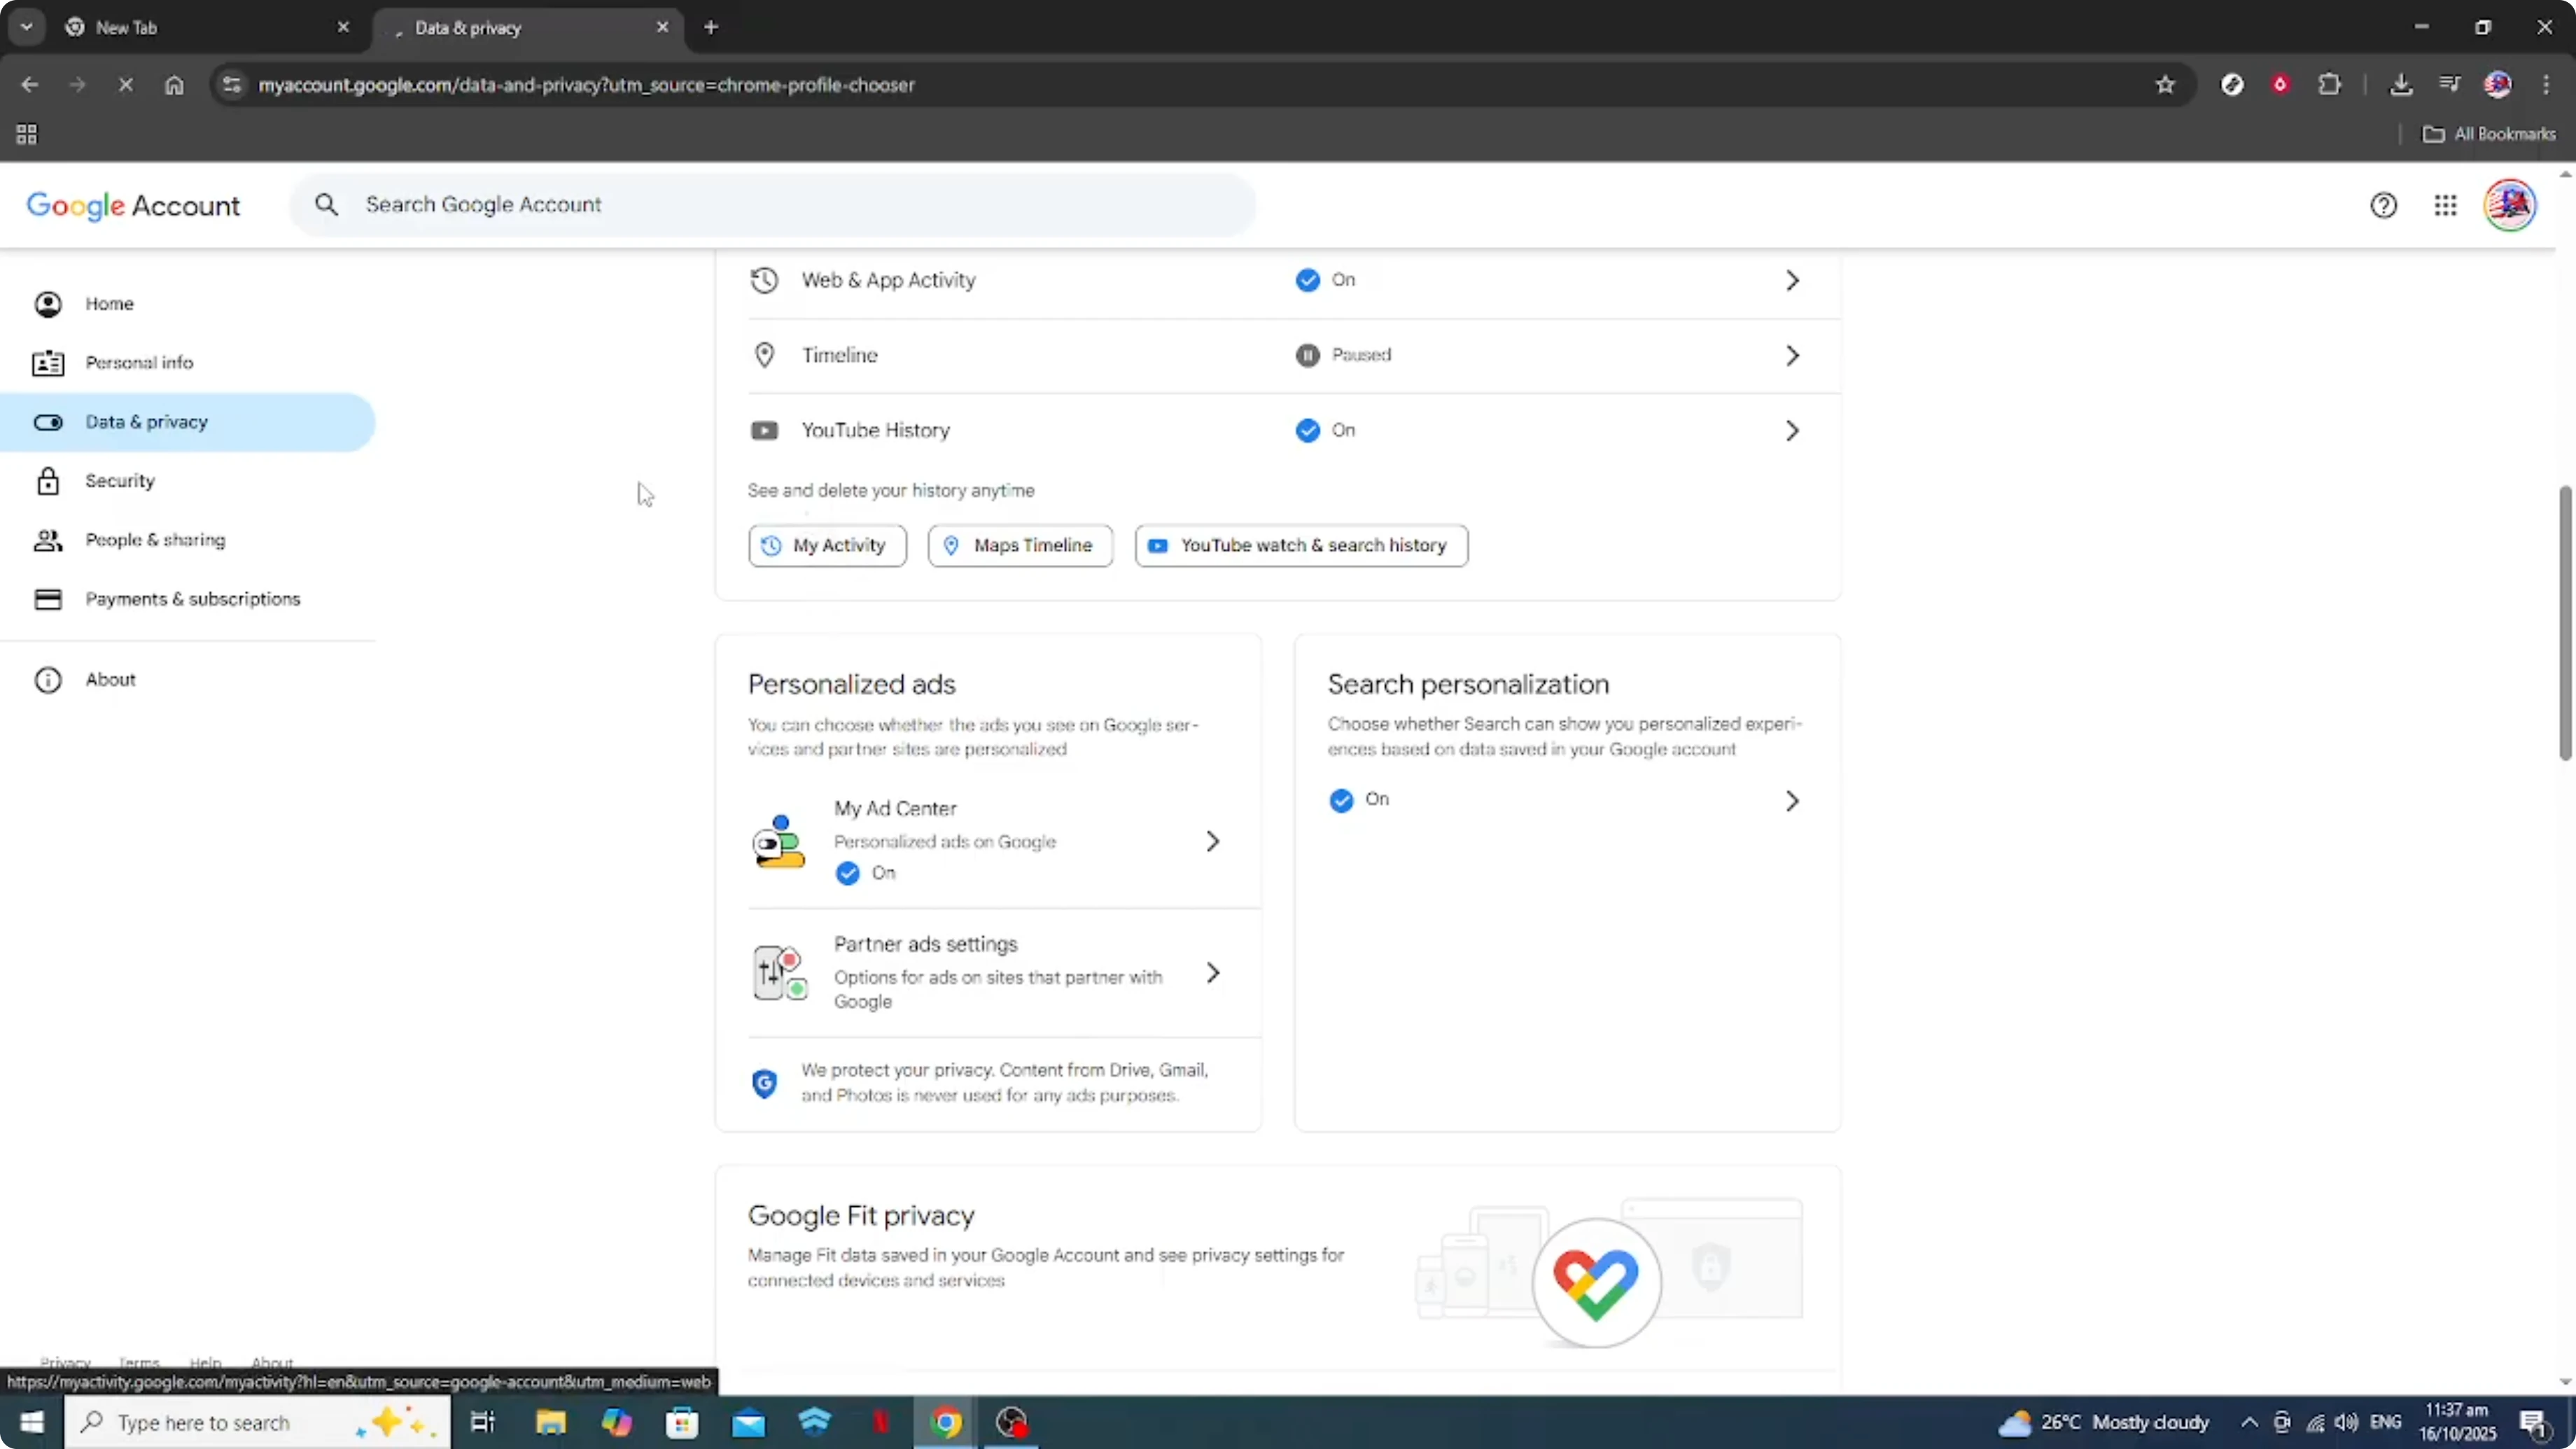Open Timeline paused status
Image resolution: width=2576 pixels, height=1449 pixels.
click(1343, 355)
